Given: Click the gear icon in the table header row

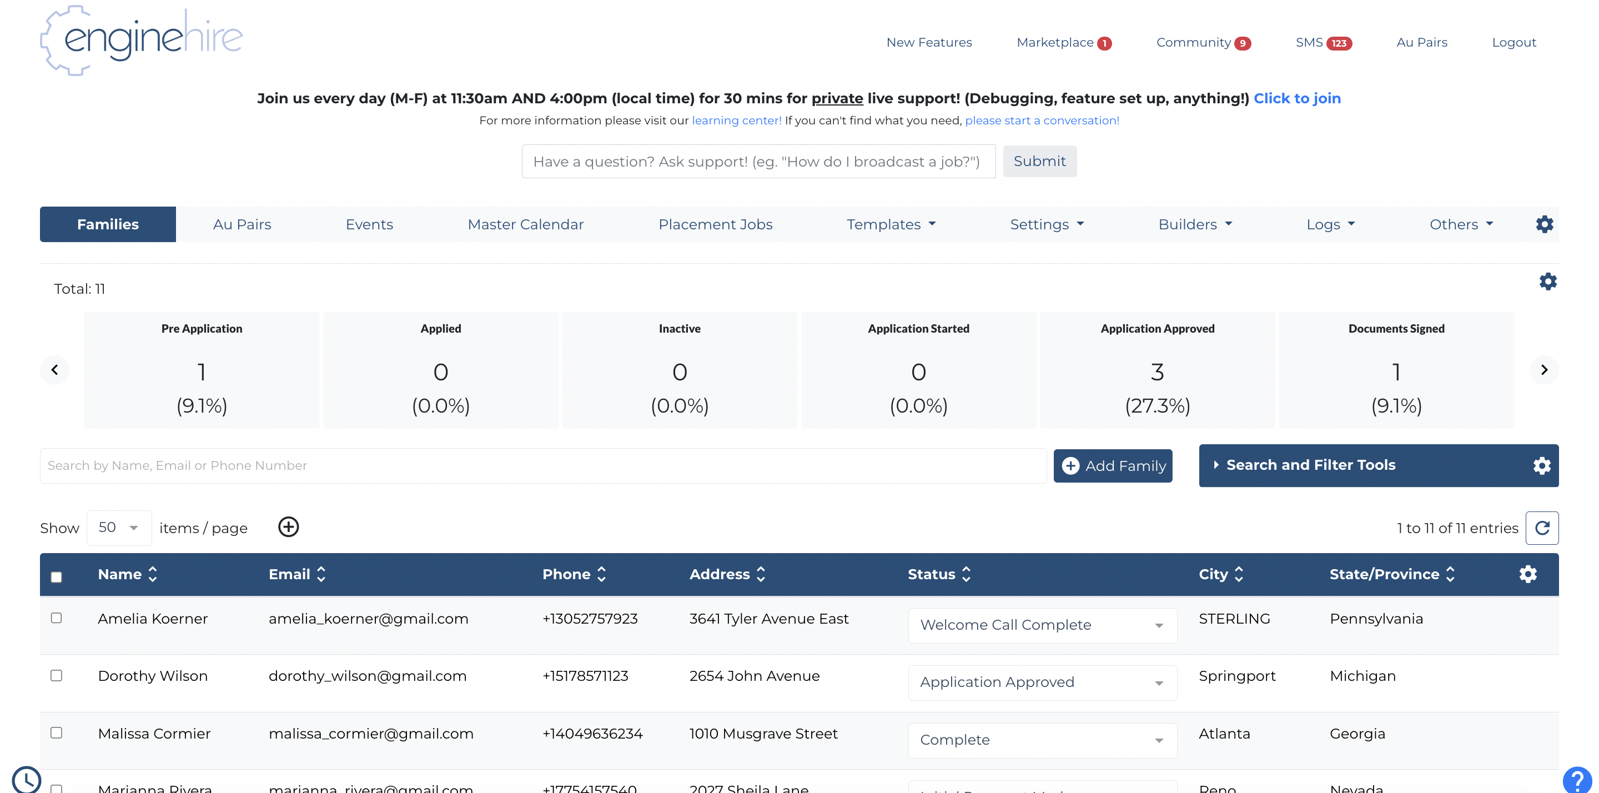Looking at the screenshot, I should click(1527, 574).
